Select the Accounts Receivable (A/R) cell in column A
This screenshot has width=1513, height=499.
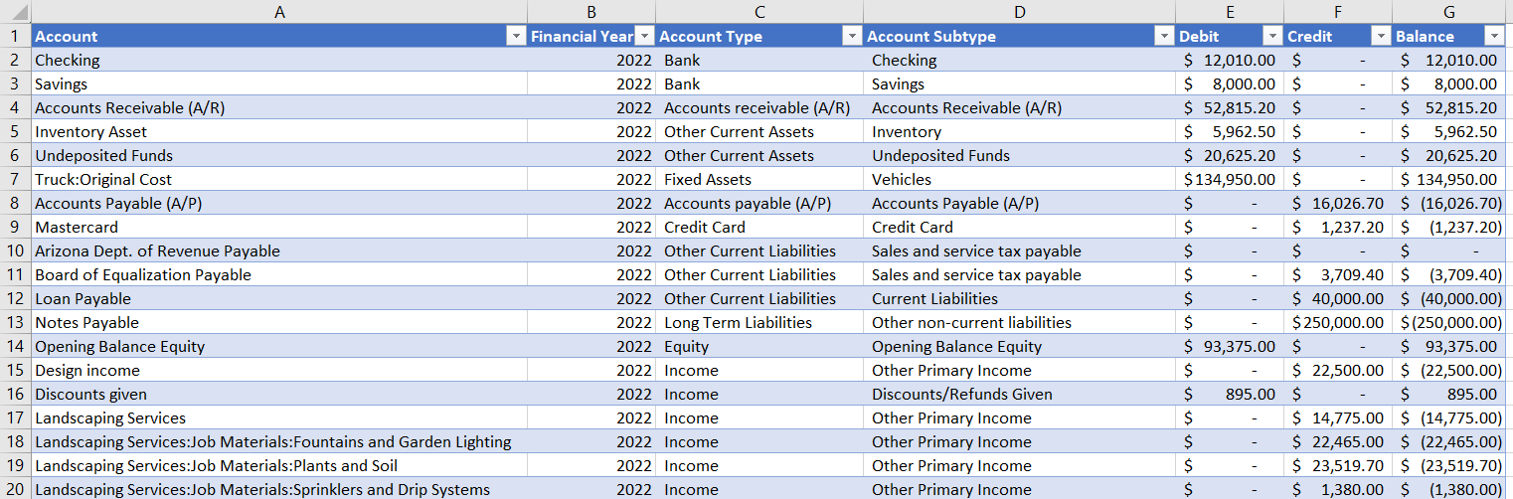tap(279, 107)
